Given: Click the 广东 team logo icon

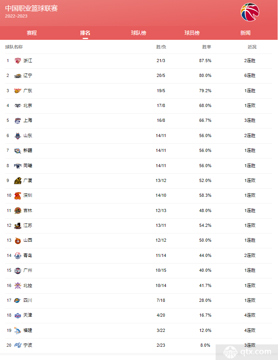Looking at the screenshot, I should click(18, 91).
